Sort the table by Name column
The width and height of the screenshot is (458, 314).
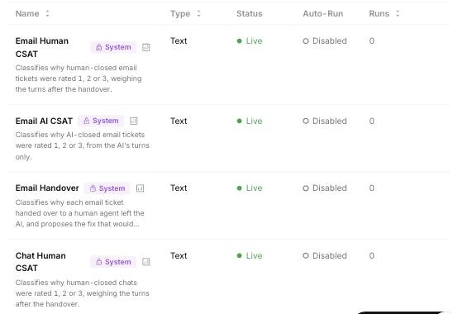tap(32, 13)
